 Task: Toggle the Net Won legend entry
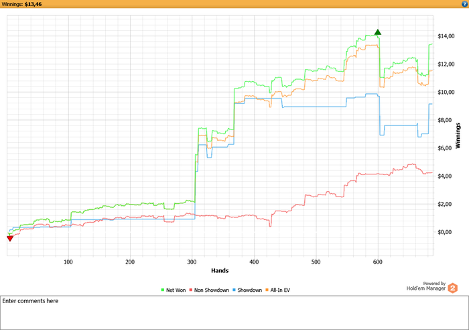tap(173, 290)
